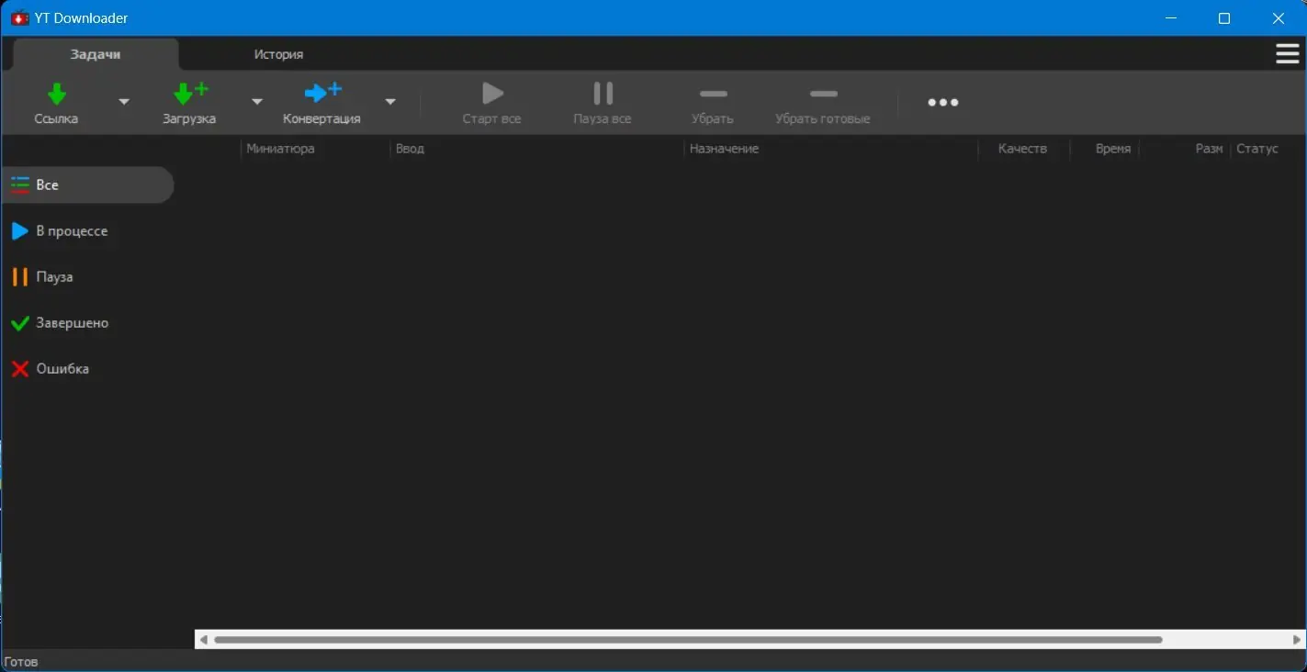Click the Пауза все pause icon
Screen dimensions: 1307x672
pyautogui.click(x=602, y=93)
